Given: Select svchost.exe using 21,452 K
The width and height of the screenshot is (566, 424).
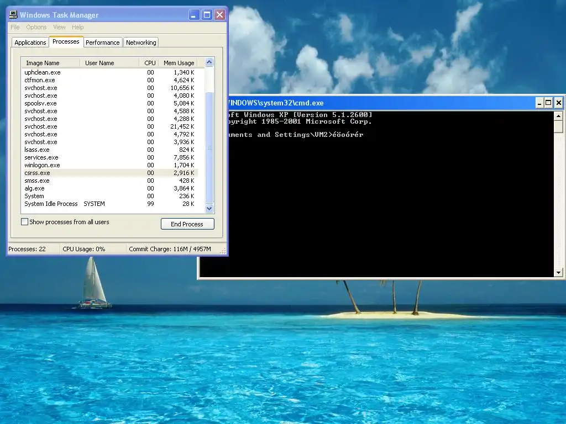Looking at the screenshot, I should [x=110, y=126].
